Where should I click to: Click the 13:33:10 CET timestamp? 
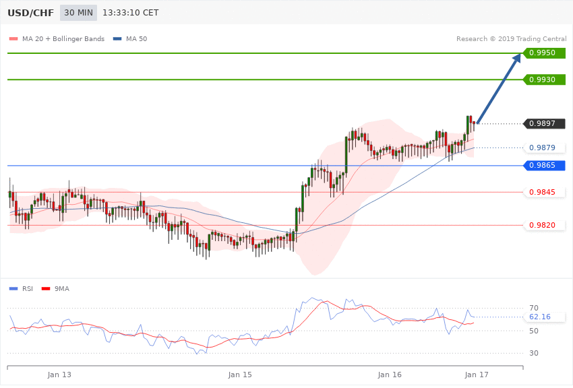pyautogui.click(x=131, y=13)
